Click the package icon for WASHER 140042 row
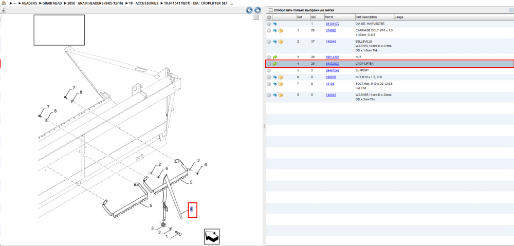This screenshot has height=246, width=514. [281, 95]
